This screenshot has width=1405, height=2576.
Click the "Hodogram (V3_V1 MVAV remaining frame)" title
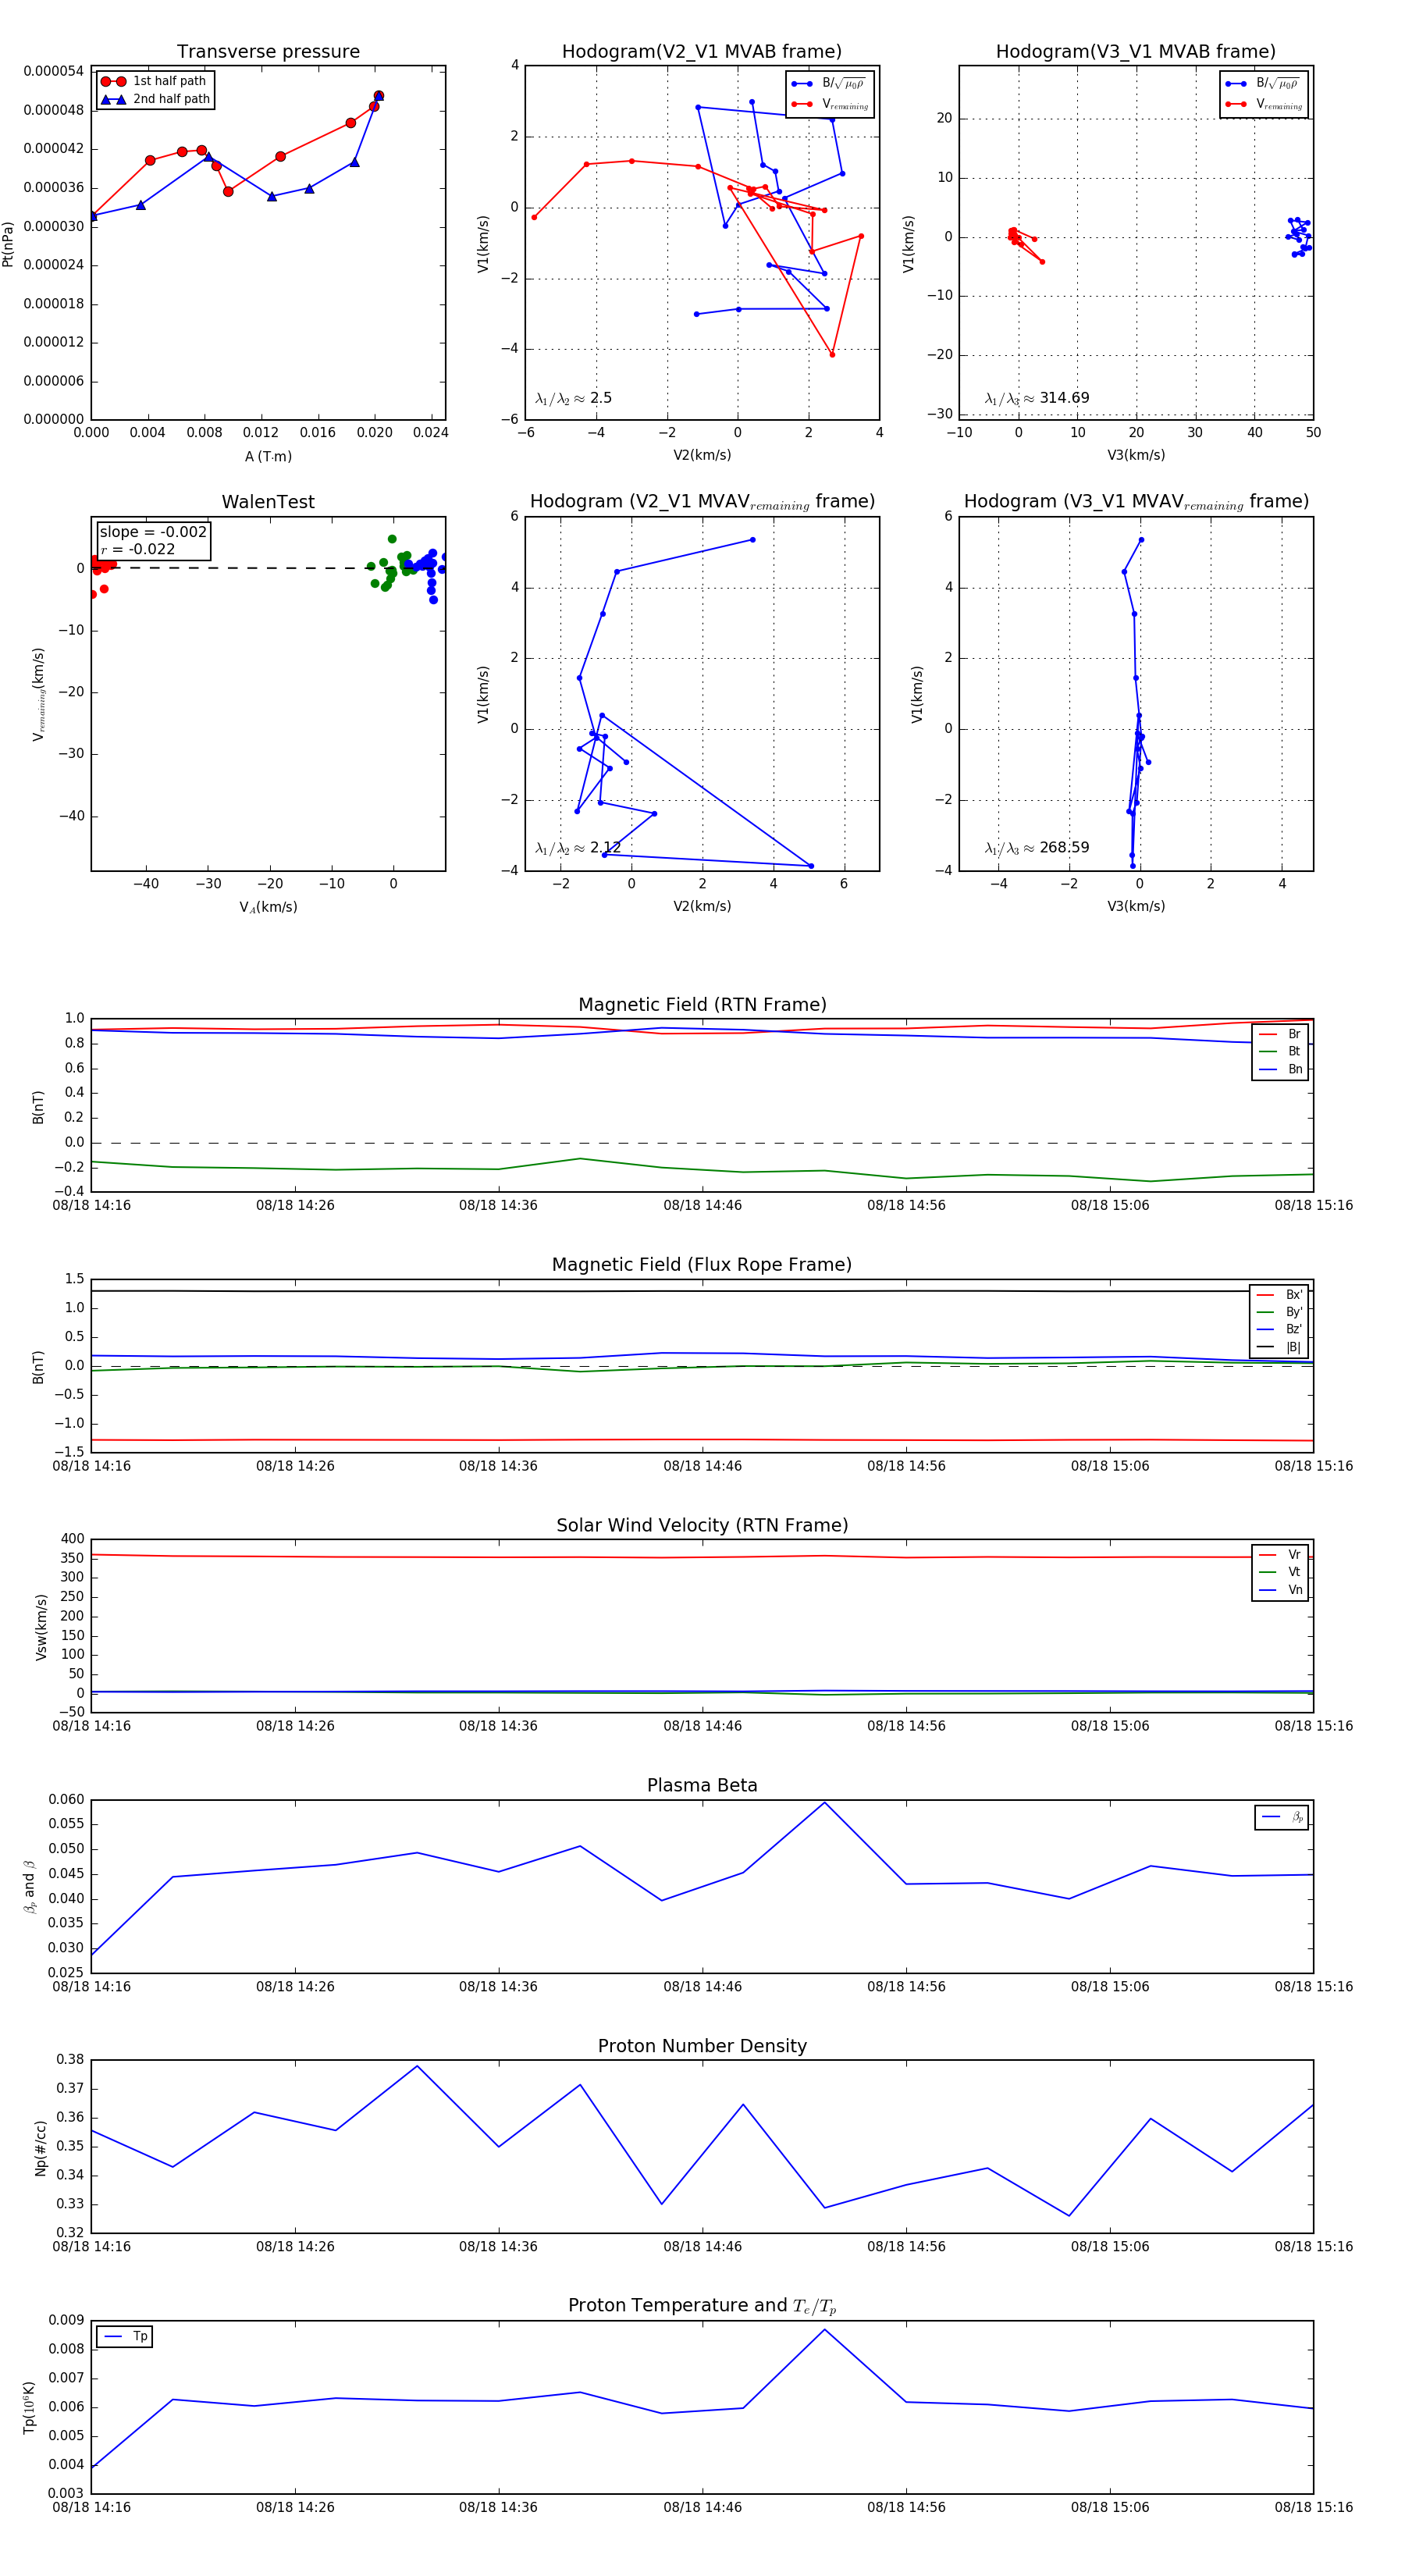(1136, 502)
